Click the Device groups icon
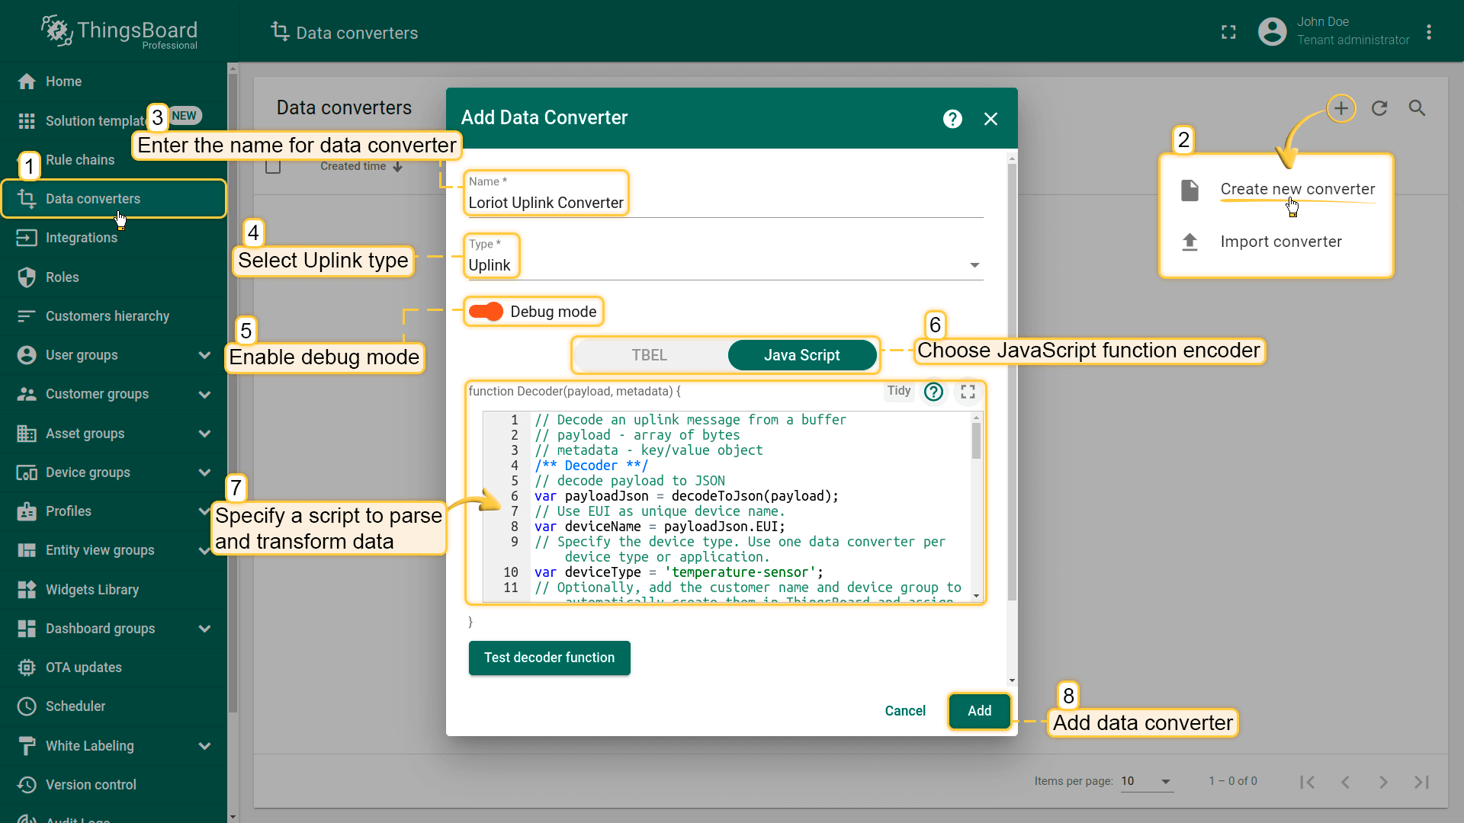 point(27,472)
